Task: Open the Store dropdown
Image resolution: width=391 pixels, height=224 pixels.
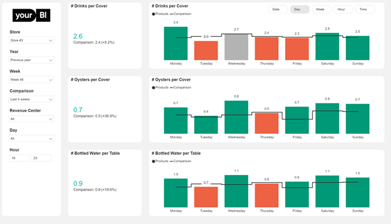Action: click(x=32, y=40)
